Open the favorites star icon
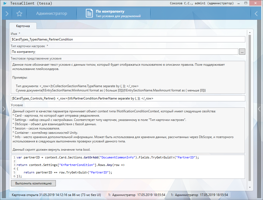263x200 pixels. pyautogui.click(x=19, y=14)
